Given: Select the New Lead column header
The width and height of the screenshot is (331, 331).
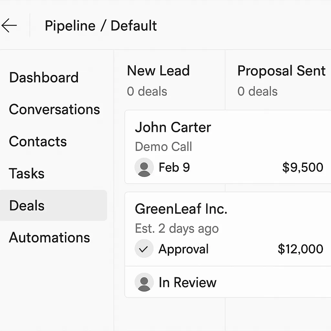Looking at the screenshot, I should pyautogui.click(x=158, y=70).
